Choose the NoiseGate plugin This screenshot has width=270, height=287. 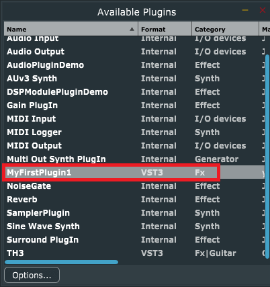coord(134,186)
